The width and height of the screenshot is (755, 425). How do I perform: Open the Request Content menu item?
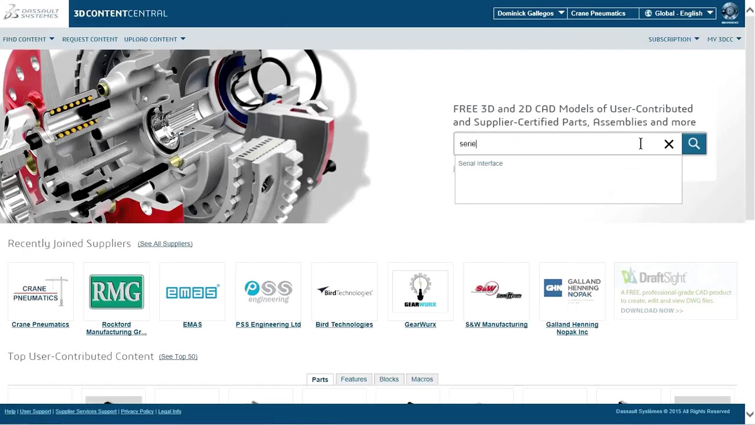tap(90, 39)
